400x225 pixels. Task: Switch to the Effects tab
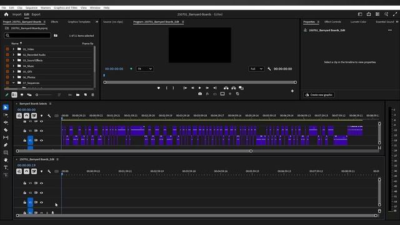point(54,22)
